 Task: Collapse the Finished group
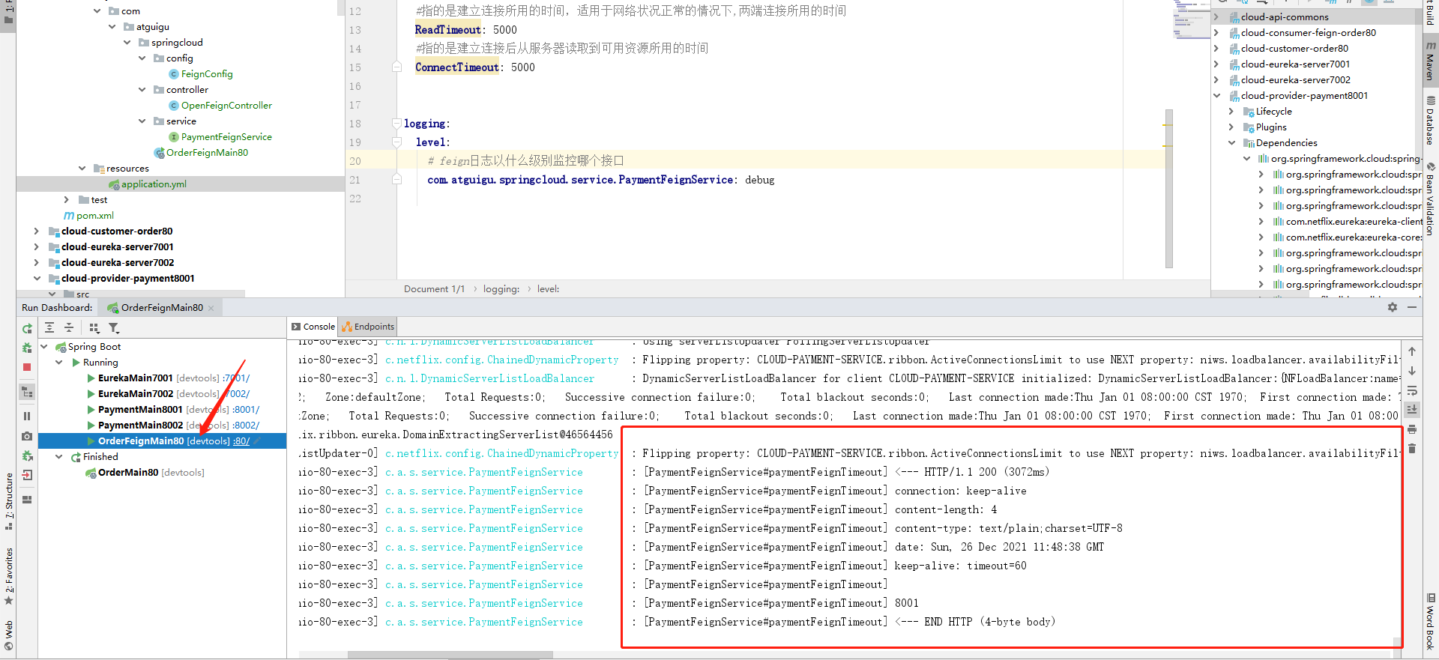pyautogui.click(x=59, y=457)
